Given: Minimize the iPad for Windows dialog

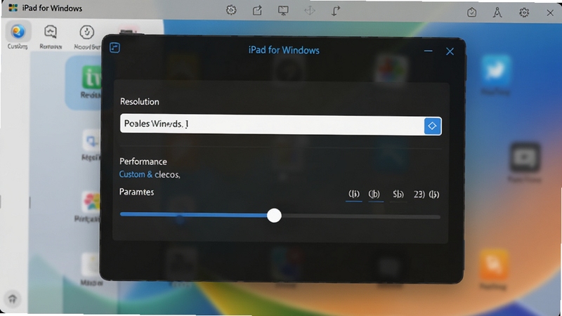Looking at the screenshot, I should [x=428, y=51].
